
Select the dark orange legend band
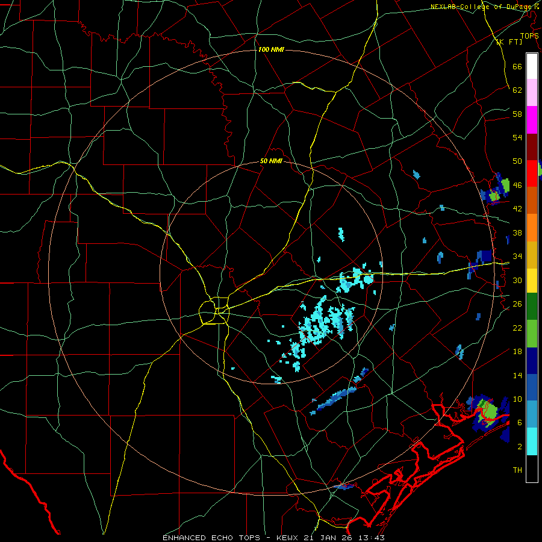532,201
